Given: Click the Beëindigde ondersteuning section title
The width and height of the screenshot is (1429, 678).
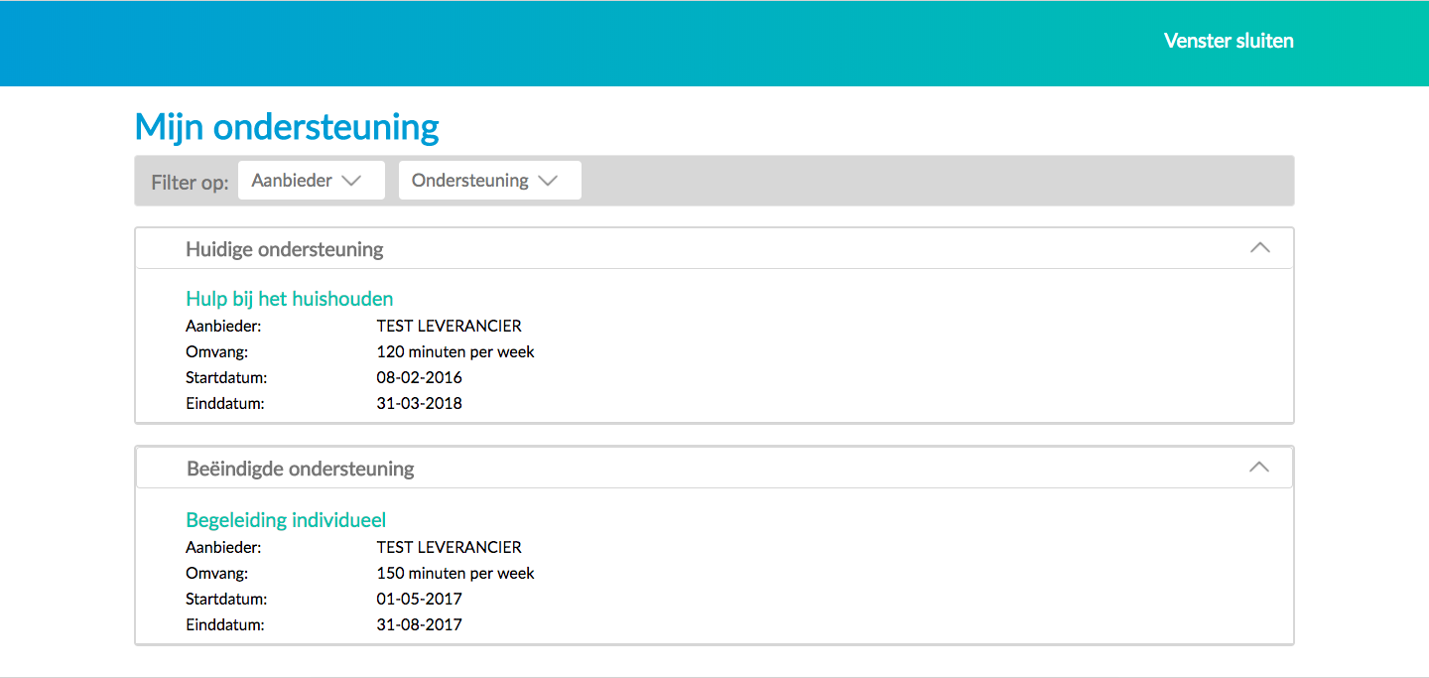Looking at the screenshot, I should 300,469.
